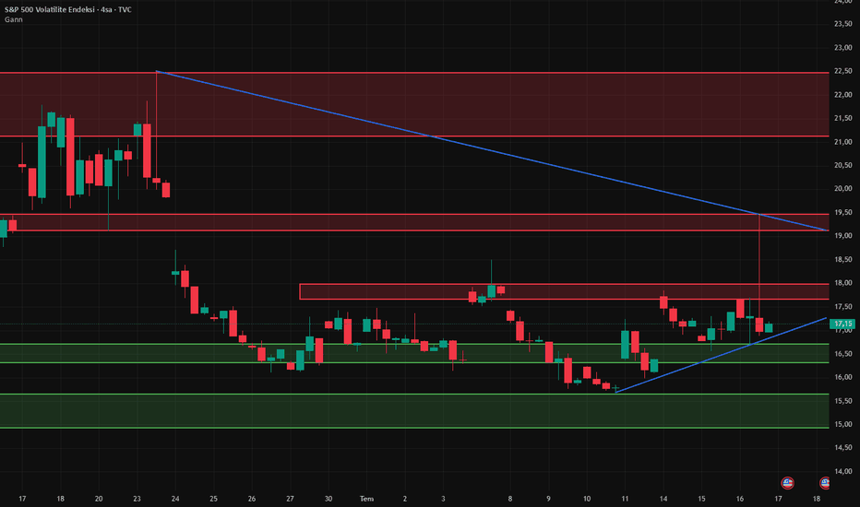Click date label 9 on time axis
The width and height of the screenshot is (860, 507).
tap(548, 499)
